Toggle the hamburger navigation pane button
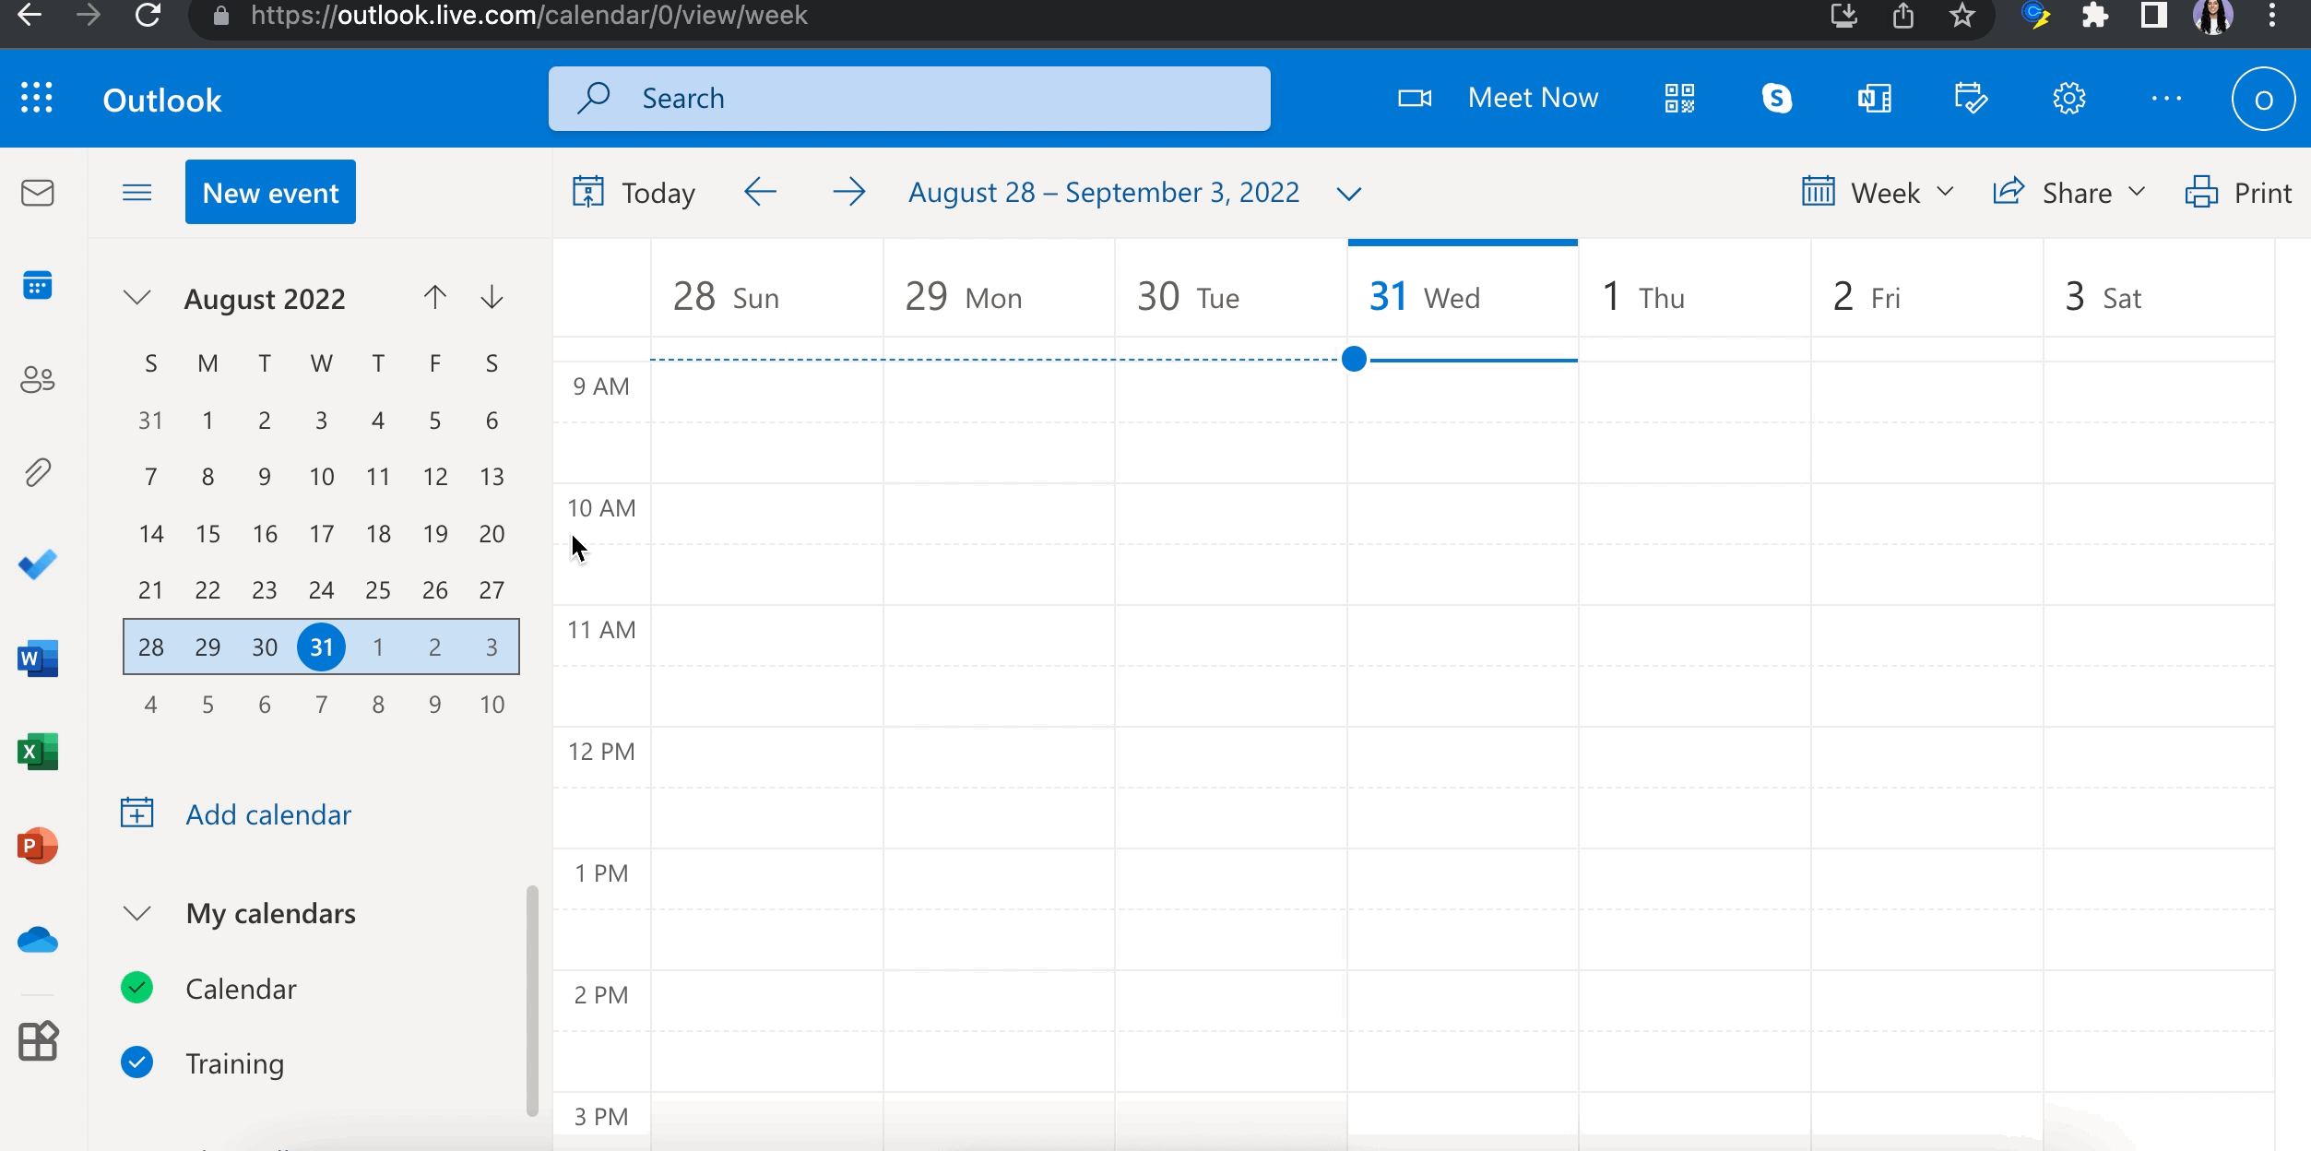2311x1151 pixels. [136, 193]
